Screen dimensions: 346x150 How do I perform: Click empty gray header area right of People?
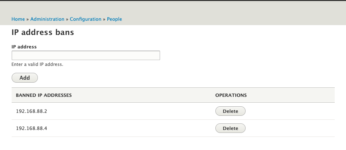tap(233, 15)
